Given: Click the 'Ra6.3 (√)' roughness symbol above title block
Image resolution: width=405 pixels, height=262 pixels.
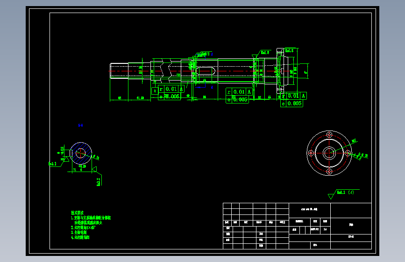Looking at the screenshot, I should (343, 194).
